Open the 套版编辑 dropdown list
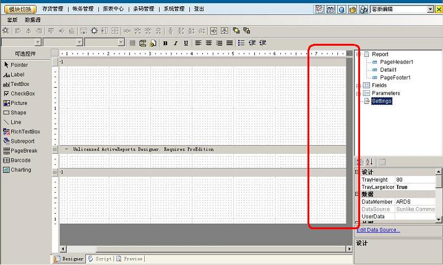Image resolution: width=443 pixels, height=265 pixels. 431,9
